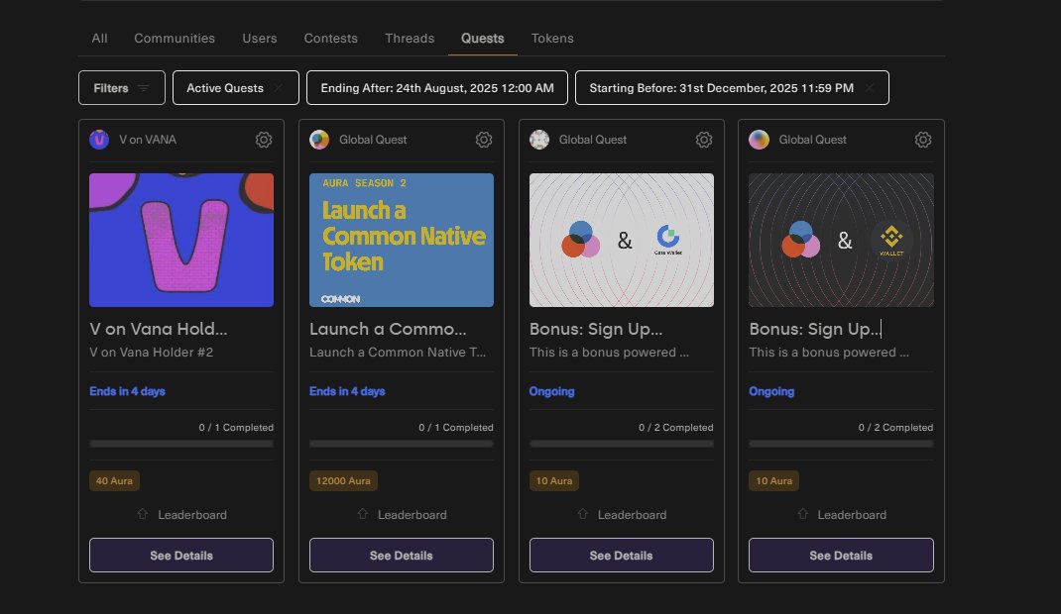Click progress bar on Binance Wallet bonus card
The width and height of the screenshot is (1061, 614).
click(x=841, y=444)
